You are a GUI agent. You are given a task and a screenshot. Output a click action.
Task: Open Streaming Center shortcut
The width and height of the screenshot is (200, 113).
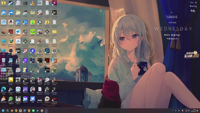pyautogui.click(x=18, y=72)
